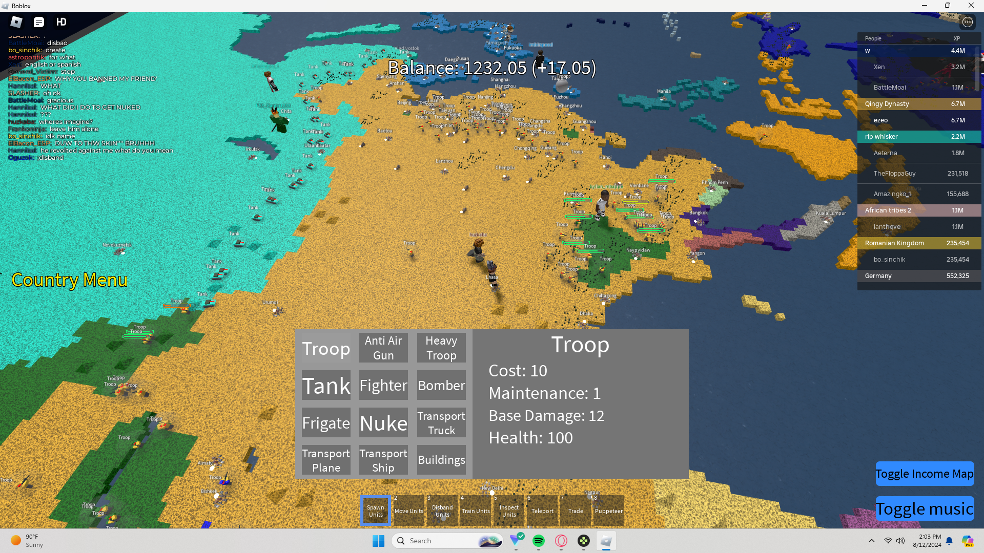Select the Spawn Units hotbar slot

point(376,511)
